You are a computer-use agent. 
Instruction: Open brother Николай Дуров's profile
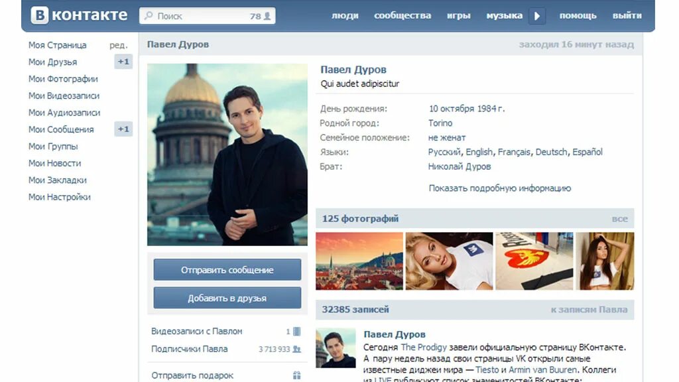pyautogui.click(x=459, y=166)
